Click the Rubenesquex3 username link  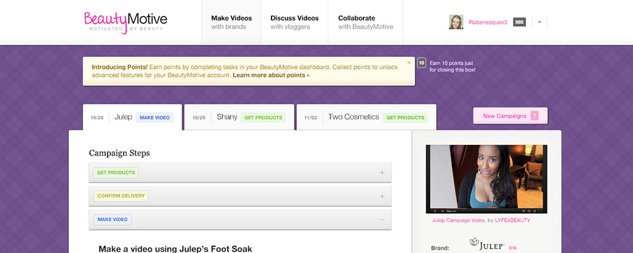(487, 22)
